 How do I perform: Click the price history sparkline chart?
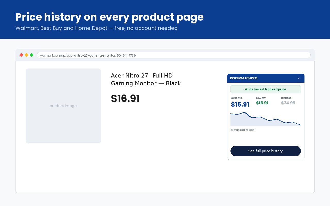coord(266,119)
